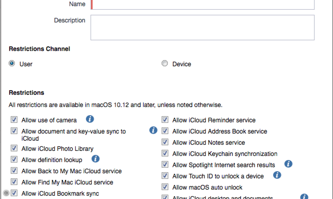Click the Name text field
Screen dimensions: 333x199
(x=203, y=5)
